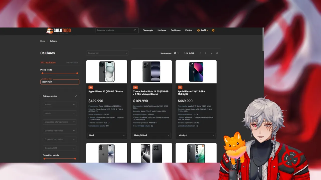
Task: Click 'Borrar Filtros' link
Action: (x=72, y=62)
